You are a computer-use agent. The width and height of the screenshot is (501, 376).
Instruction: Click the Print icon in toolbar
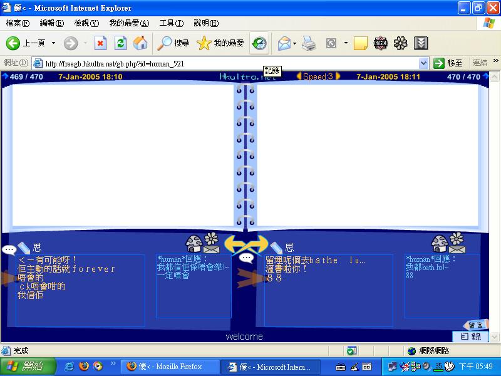coord(309,43)
